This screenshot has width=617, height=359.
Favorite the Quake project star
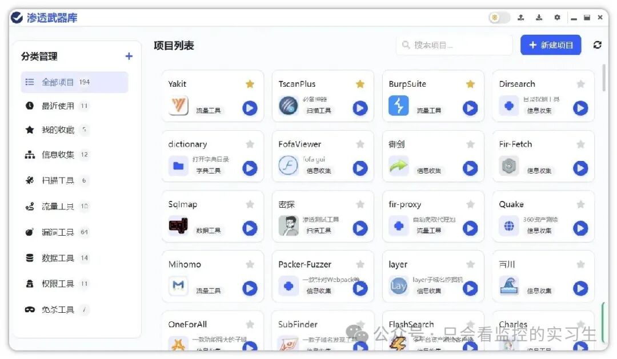point(580,204)
